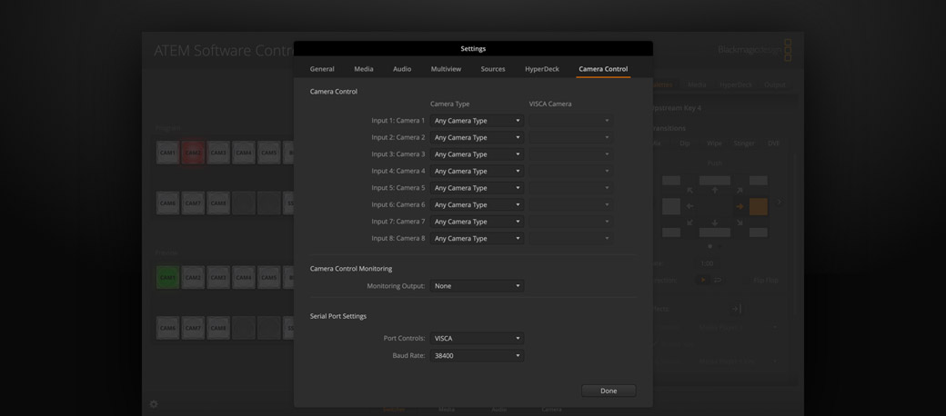Click the Port Controls label
946x416 pixels.
click(404, 338)
